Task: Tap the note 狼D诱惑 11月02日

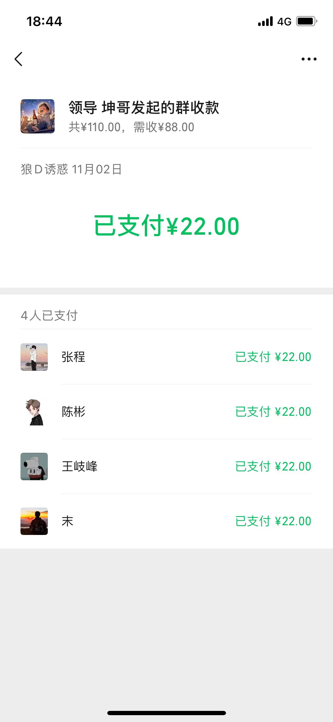Action: click(x=71, y=169)
